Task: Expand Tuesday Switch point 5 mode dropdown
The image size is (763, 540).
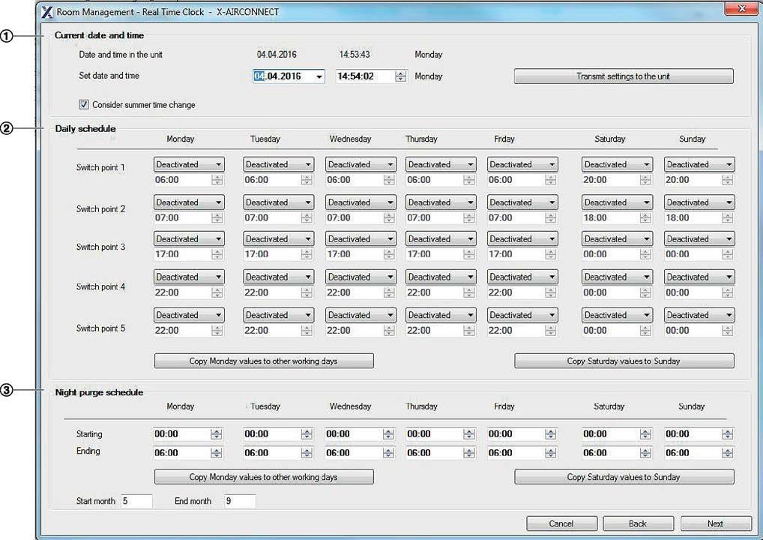Action: (x=278, y=315)
